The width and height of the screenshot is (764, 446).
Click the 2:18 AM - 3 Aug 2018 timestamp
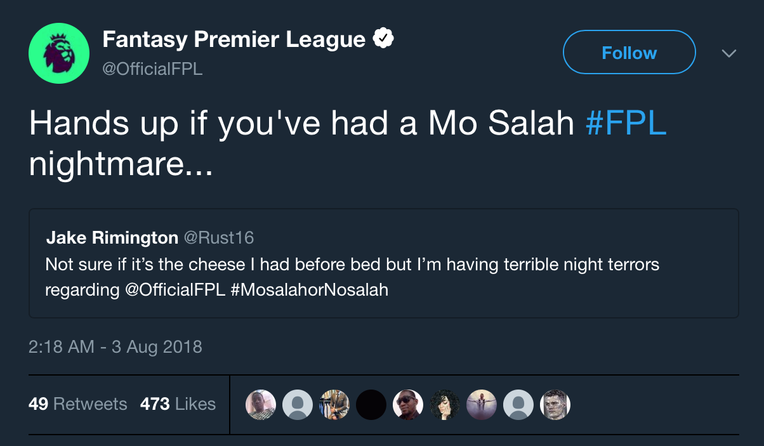coord(115,347)
